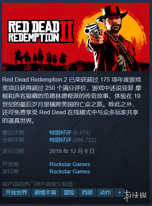Viewport: 152px width, 206px height.
Task: Click 特别好评 in the recent reviews row
Action: click(60, 133)
